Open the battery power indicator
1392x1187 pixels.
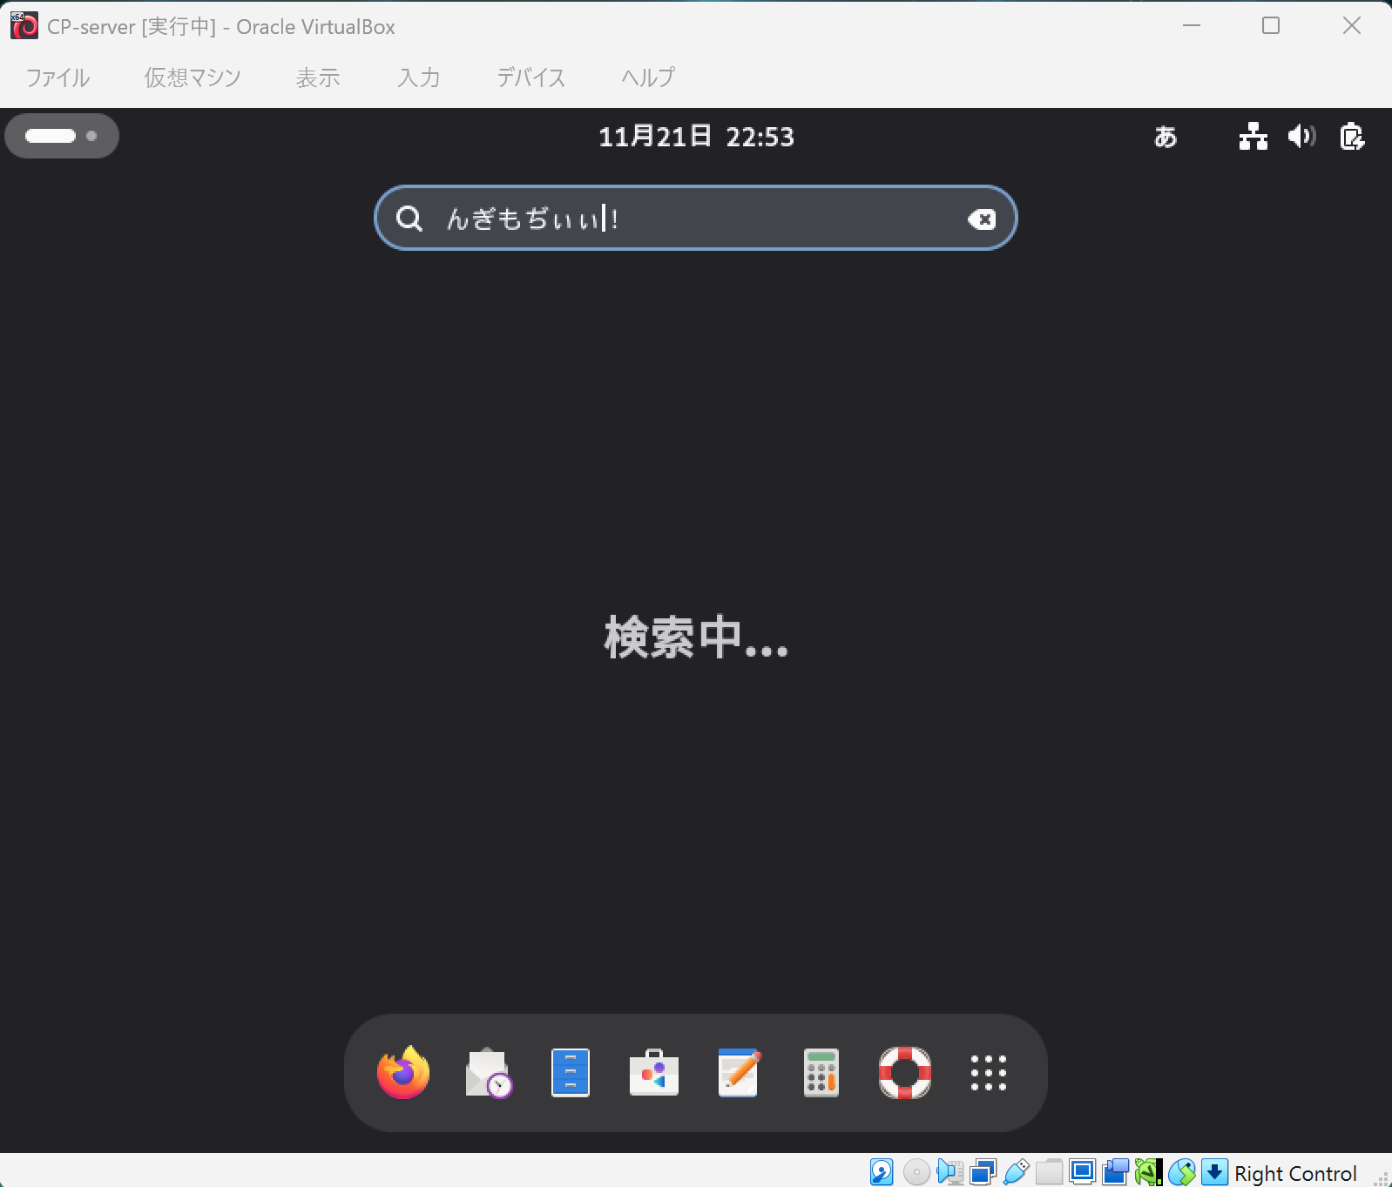pyautogui.click(x=1352, y=137)
